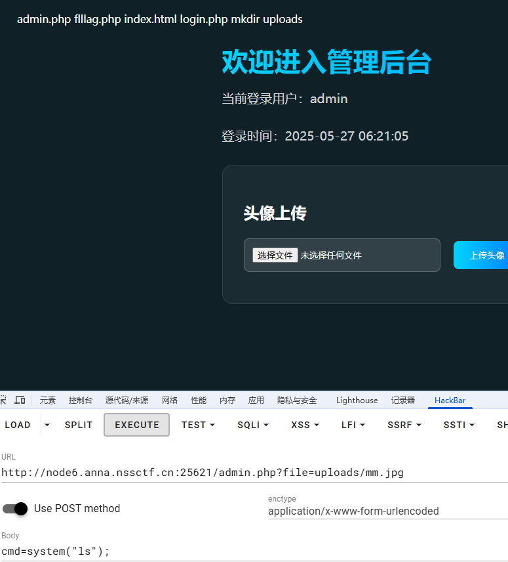Expand the TEST menu in HackBar
Viewport: 508px width, 562px height.
click(198, 425)
